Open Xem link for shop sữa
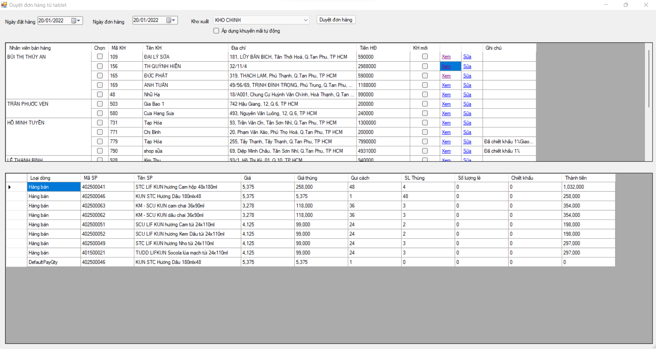The width and height of the screenshot is (656, 349). [x=446, y=151]
